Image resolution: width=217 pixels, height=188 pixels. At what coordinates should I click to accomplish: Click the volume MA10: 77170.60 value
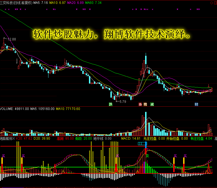tap(68, 109)
